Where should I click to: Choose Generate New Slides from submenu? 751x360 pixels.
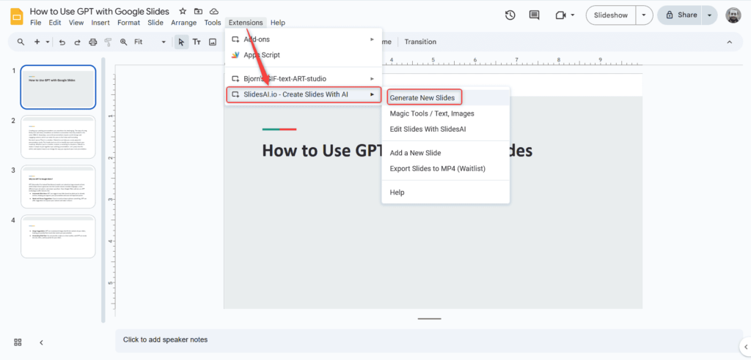pyautogui.click(x=422, y=98)
